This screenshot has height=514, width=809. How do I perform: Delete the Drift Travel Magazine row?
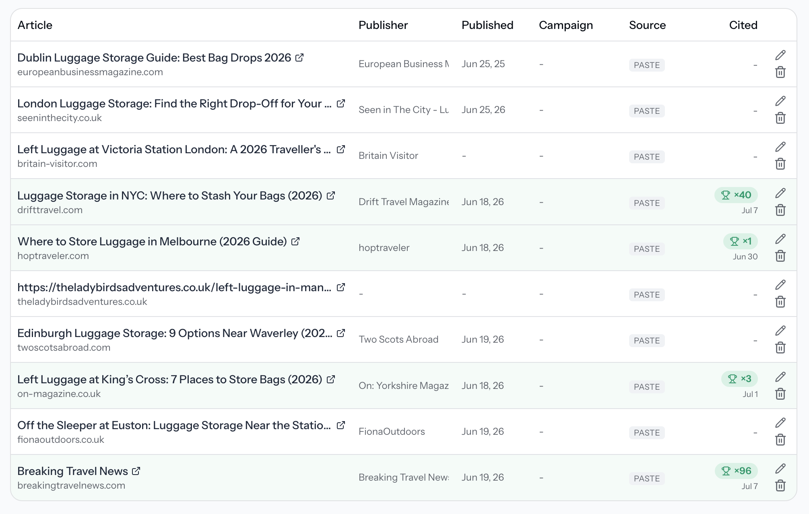pyautogui.click(x=780, y=210)
